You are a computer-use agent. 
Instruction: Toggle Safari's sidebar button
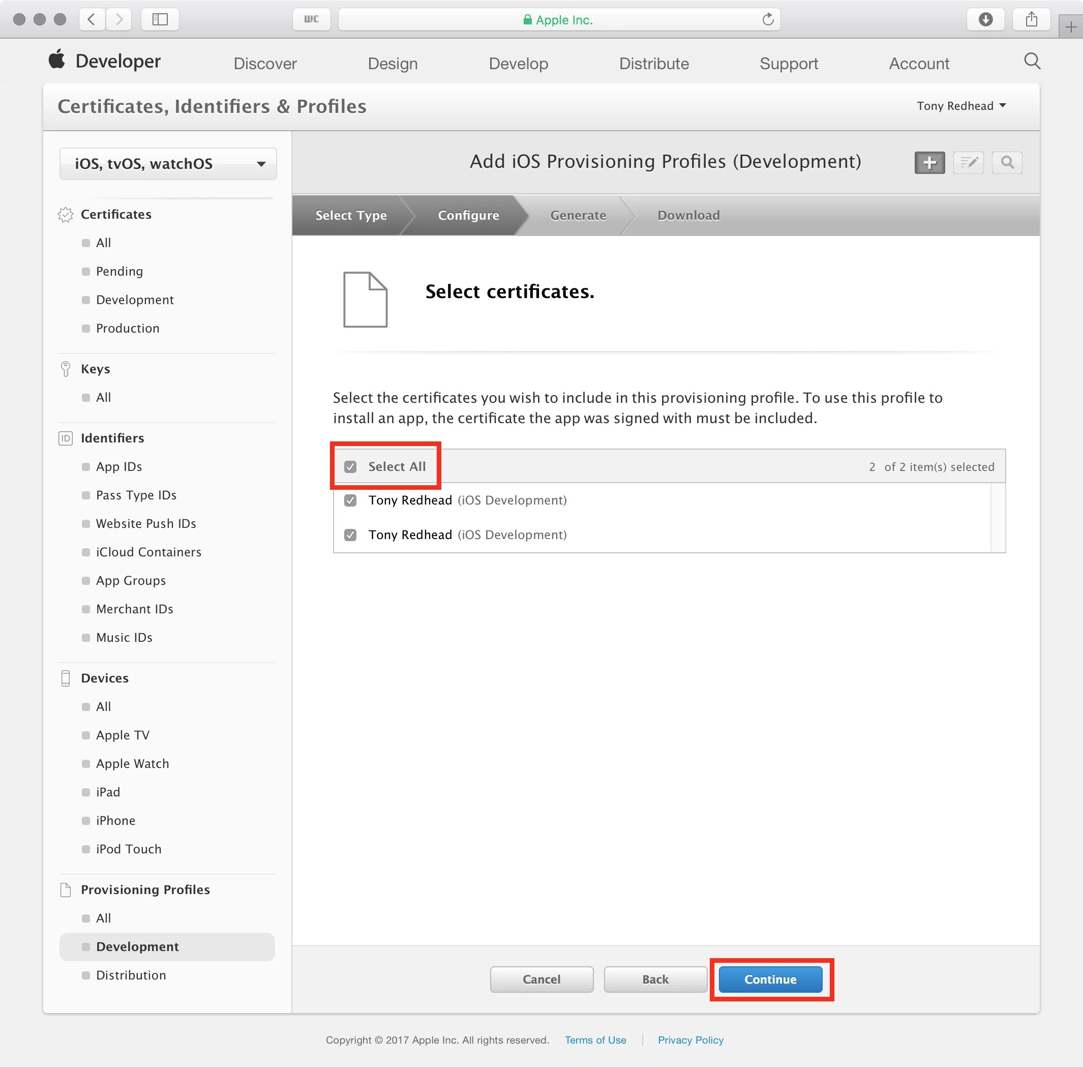tap(160, 20)
